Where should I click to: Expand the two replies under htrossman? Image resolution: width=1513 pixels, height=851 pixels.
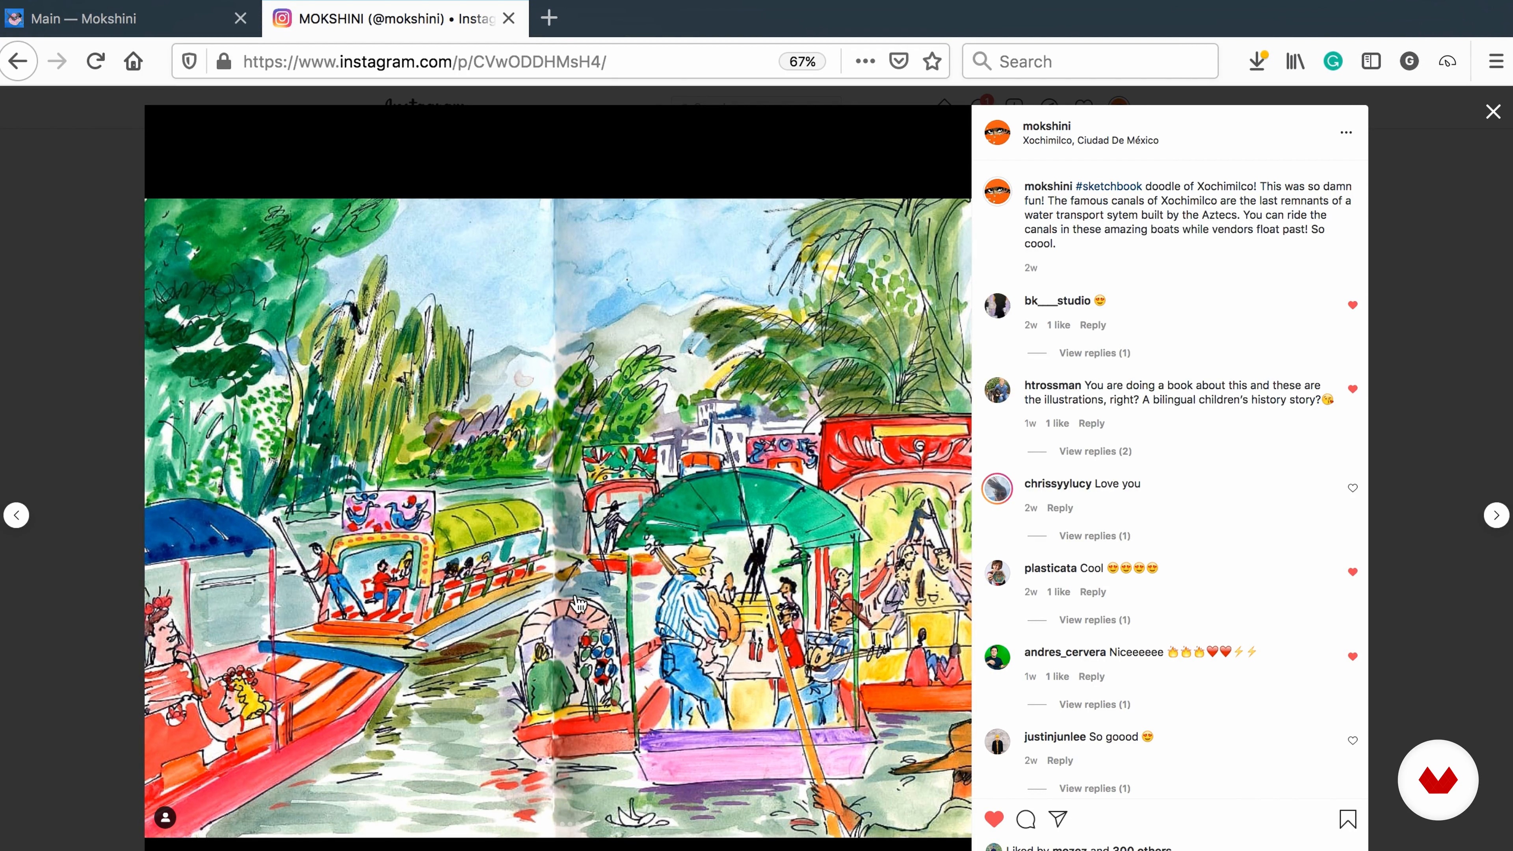pyautogui.click(x=1095, y=451)
